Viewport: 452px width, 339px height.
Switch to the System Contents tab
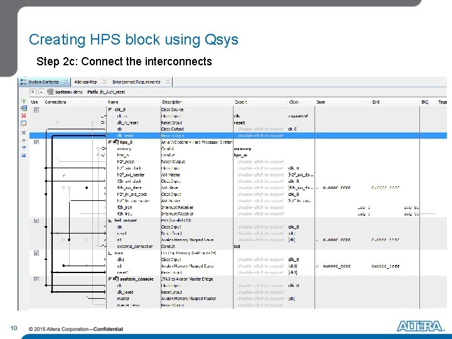(x=43, y=82)
